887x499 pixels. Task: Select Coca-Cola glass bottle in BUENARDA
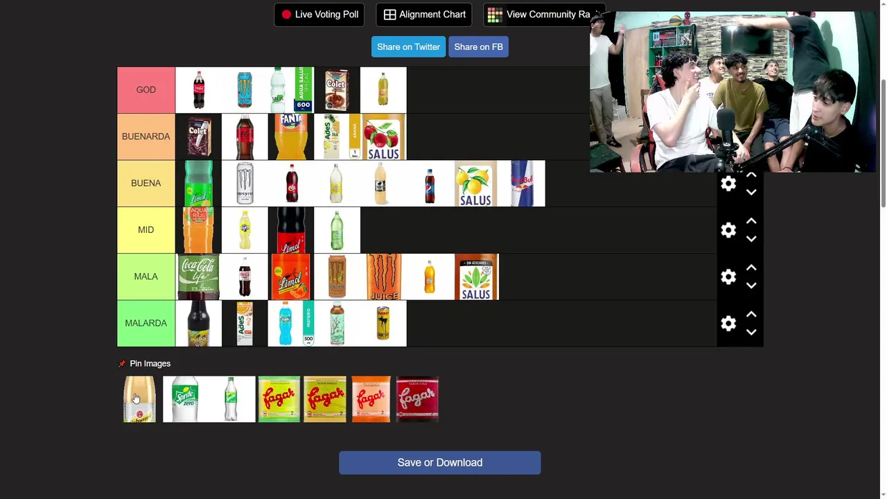(x=245, y=137)
